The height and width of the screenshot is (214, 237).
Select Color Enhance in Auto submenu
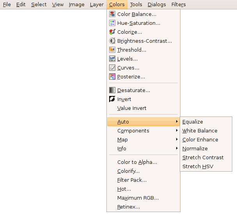[x=206, y=139]
